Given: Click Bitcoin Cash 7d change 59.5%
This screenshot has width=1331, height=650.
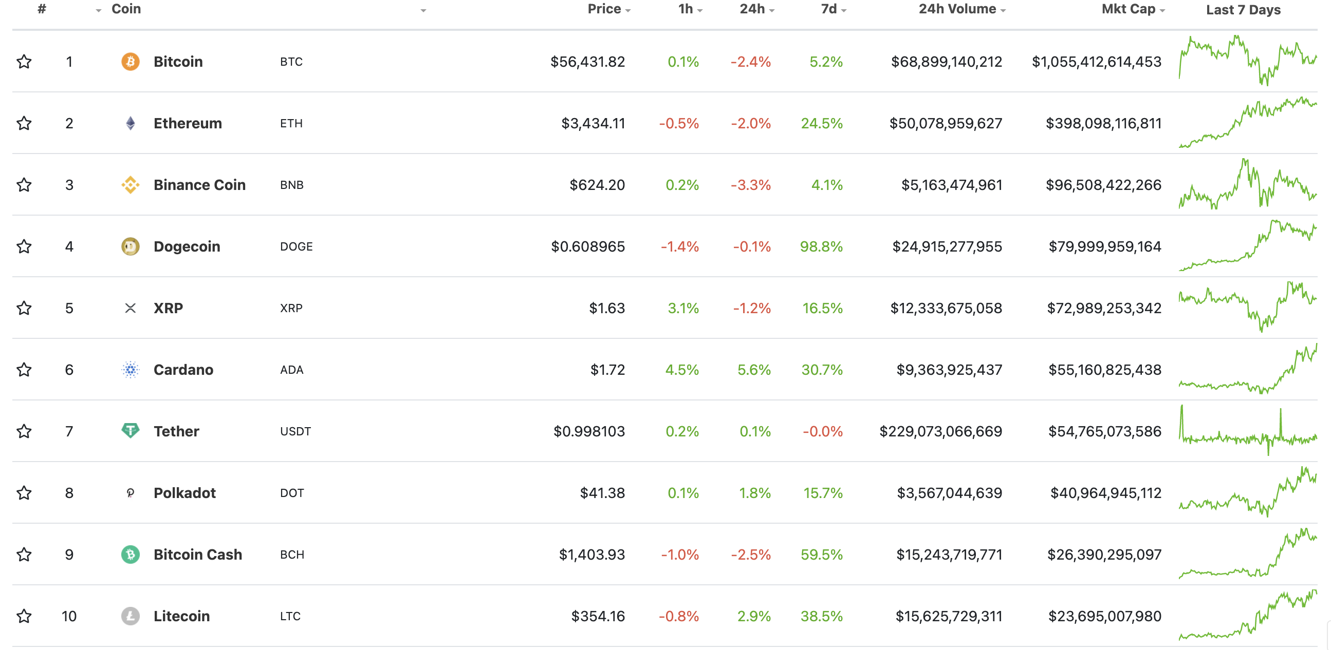Looking at the screenshot, I should click(x=822, y=554).
